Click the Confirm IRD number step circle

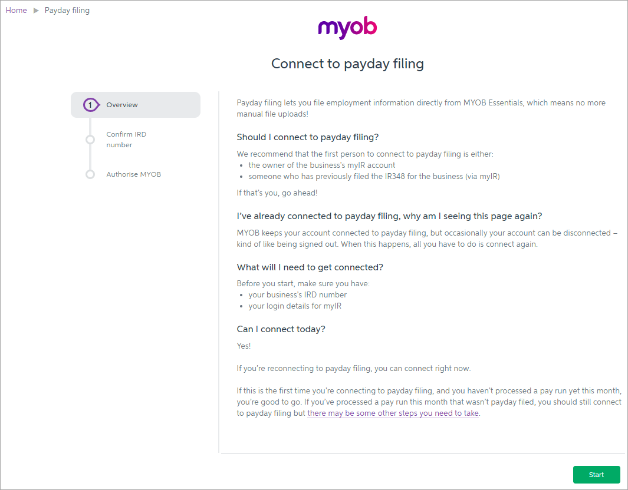point(90,140)
